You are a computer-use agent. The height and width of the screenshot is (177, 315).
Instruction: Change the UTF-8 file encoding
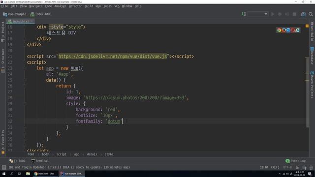pos(287,167)
